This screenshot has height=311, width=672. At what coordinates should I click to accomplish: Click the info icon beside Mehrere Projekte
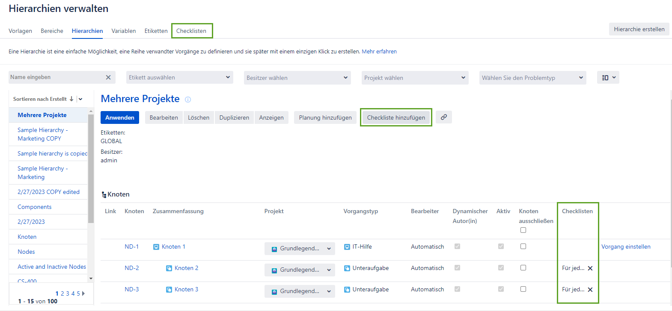(x=188, y=100)
